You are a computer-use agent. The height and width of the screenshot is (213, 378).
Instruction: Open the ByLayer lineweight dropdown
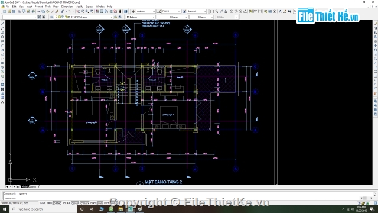(x=201, y=17)
